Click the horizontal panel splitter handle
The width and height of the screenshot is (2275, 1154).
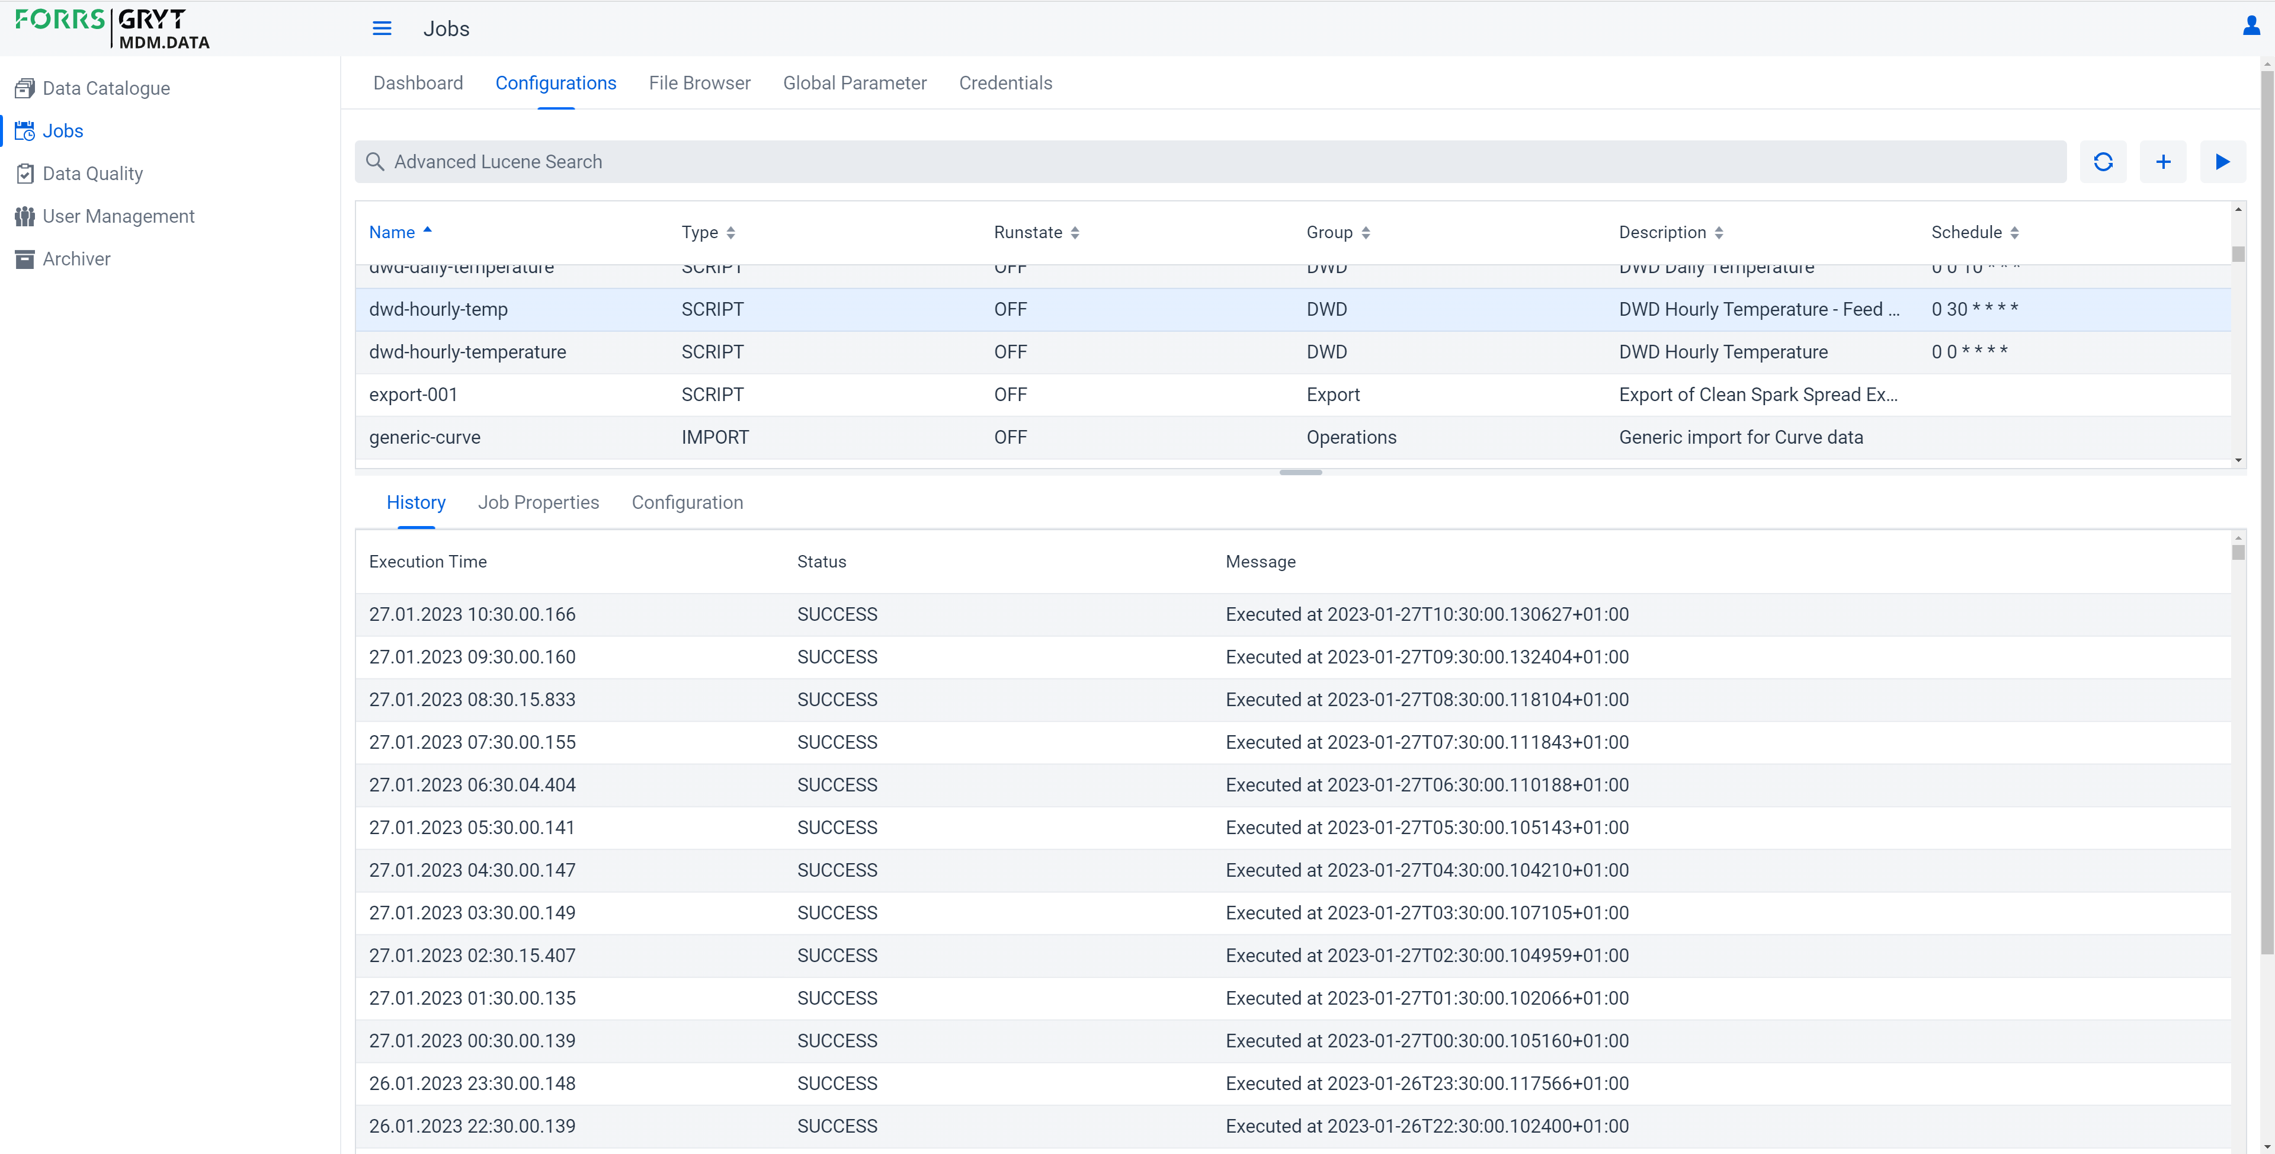tap(1300, 472)
